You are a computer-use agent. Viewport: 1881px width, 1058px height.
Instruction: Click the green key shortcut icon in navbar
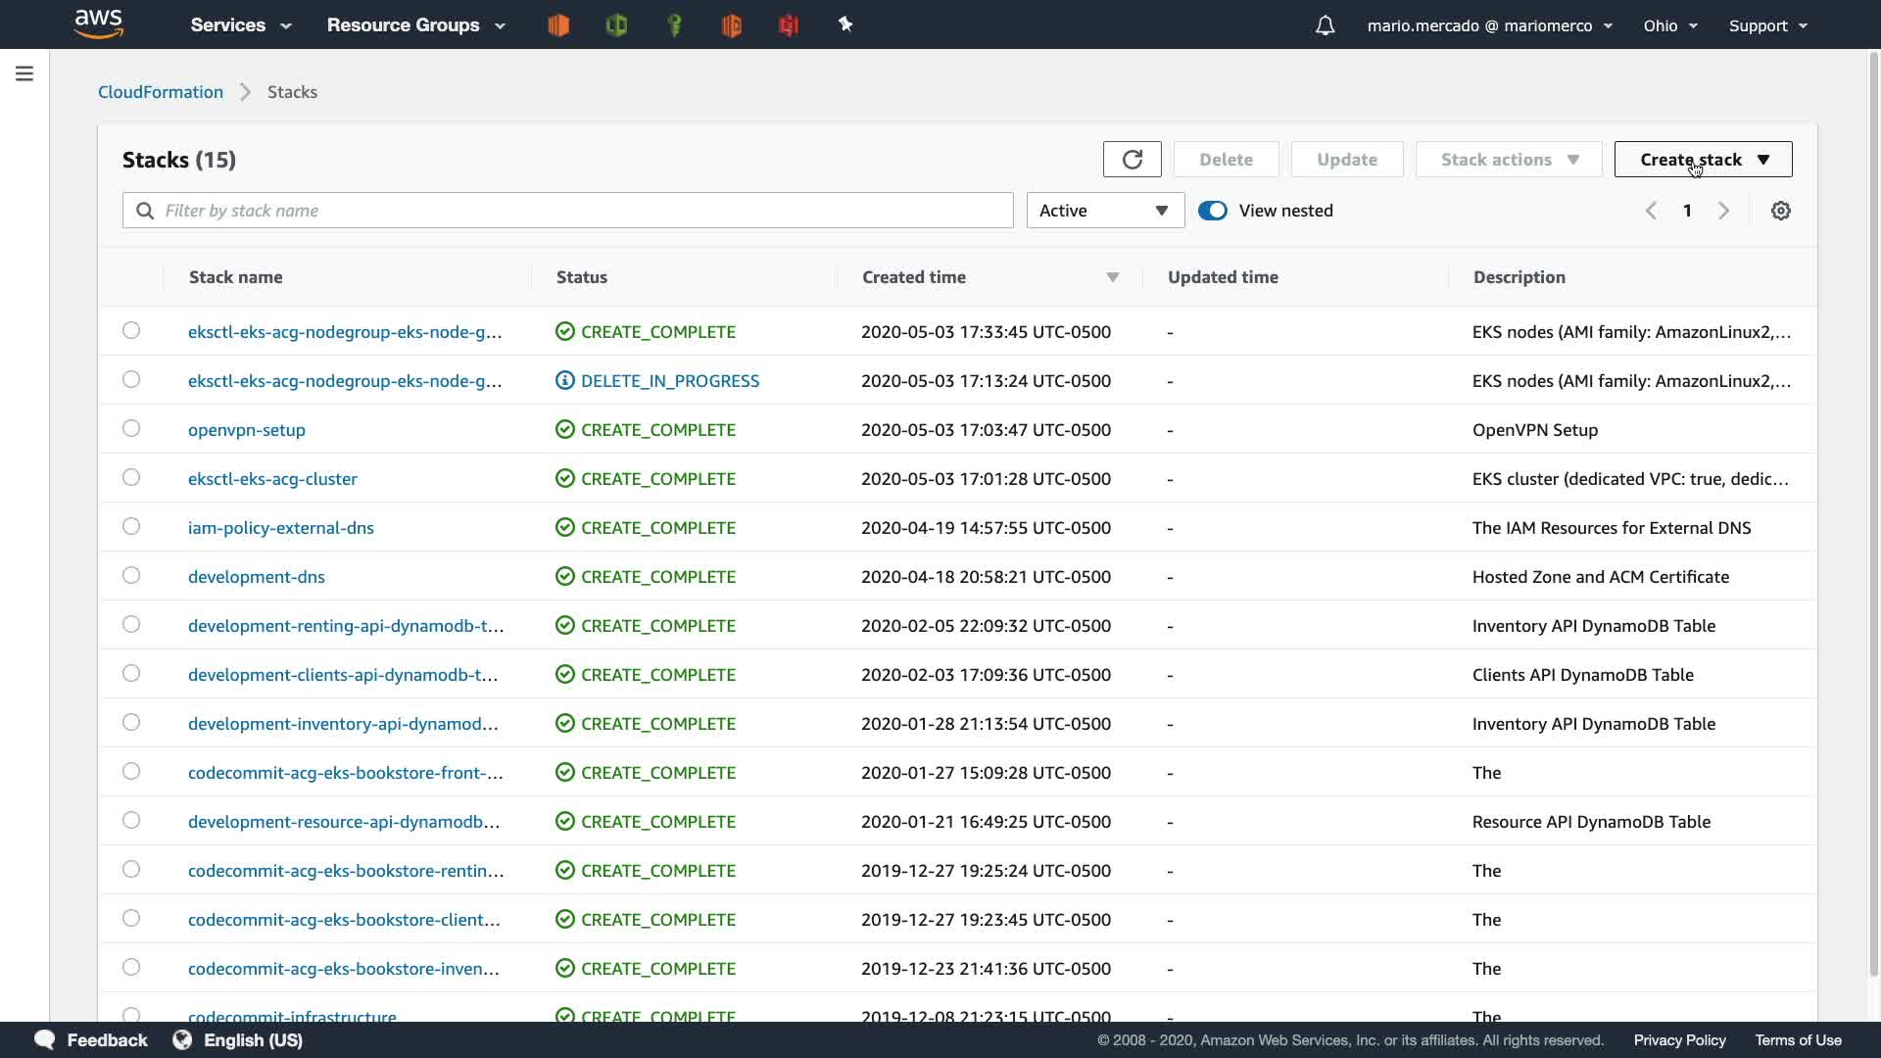[x=674, y=25]
